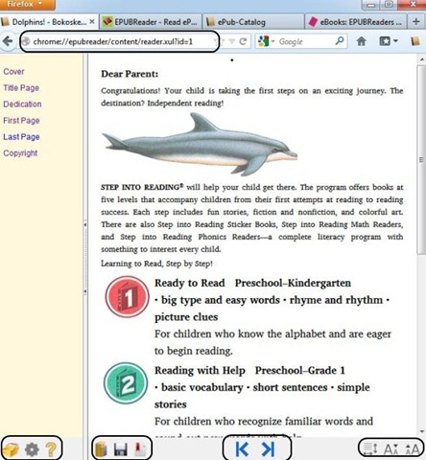Open a new tab with the plus button
Image resolution: width=426 pixels, height=460 pixels.
(x=416, y=22)
